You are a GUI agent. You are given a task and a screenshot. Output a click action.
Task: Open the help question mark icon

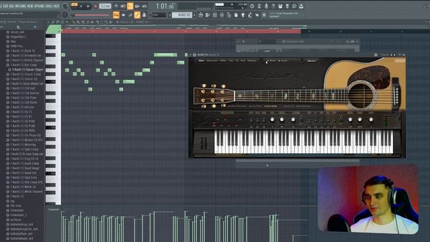coord(273,6)
